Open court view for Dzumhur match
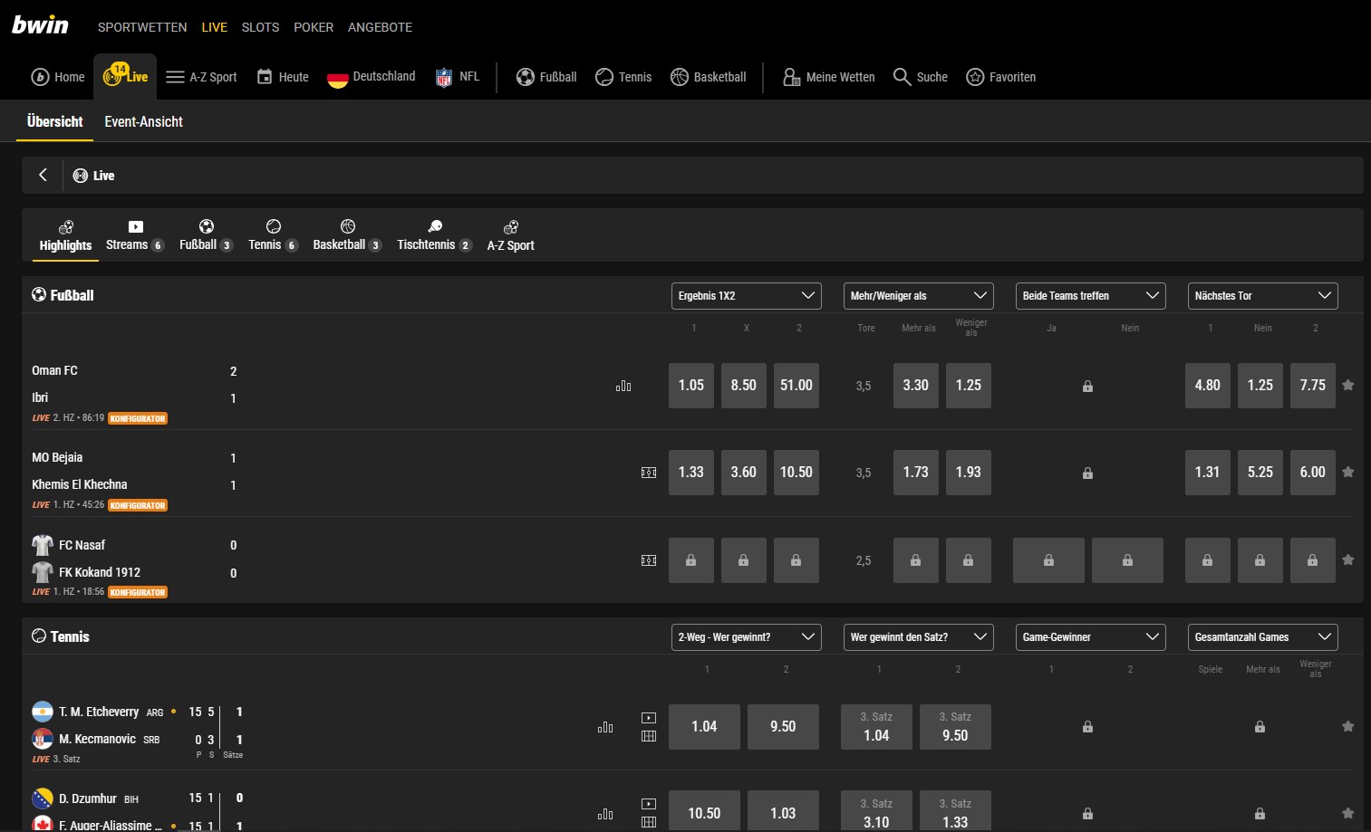 649,822
